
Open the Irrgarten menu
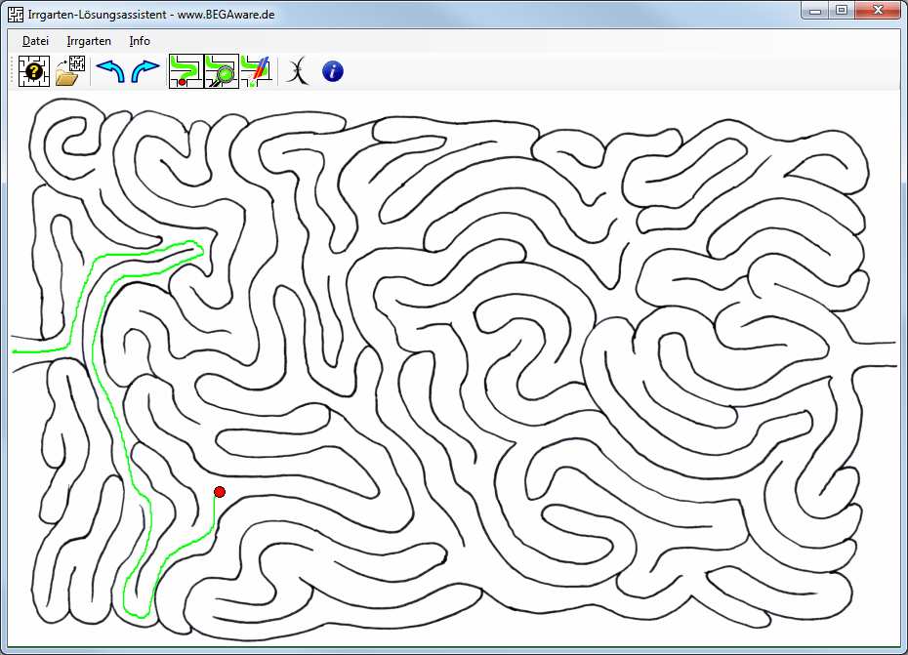pyautogui.click(x=89, y=41)
